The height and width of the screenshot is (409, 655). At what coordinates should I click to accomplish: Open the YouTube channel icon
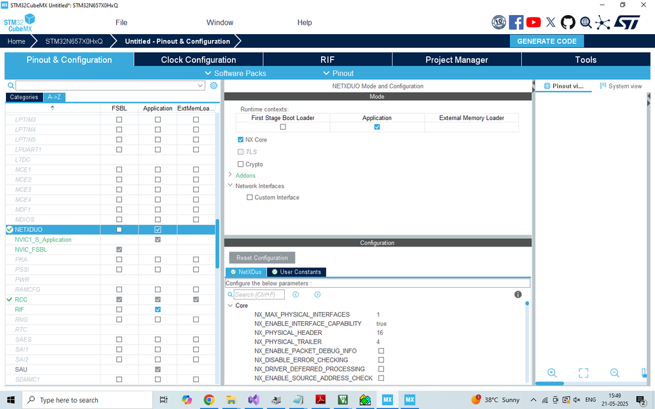click(x=534, y=22)
